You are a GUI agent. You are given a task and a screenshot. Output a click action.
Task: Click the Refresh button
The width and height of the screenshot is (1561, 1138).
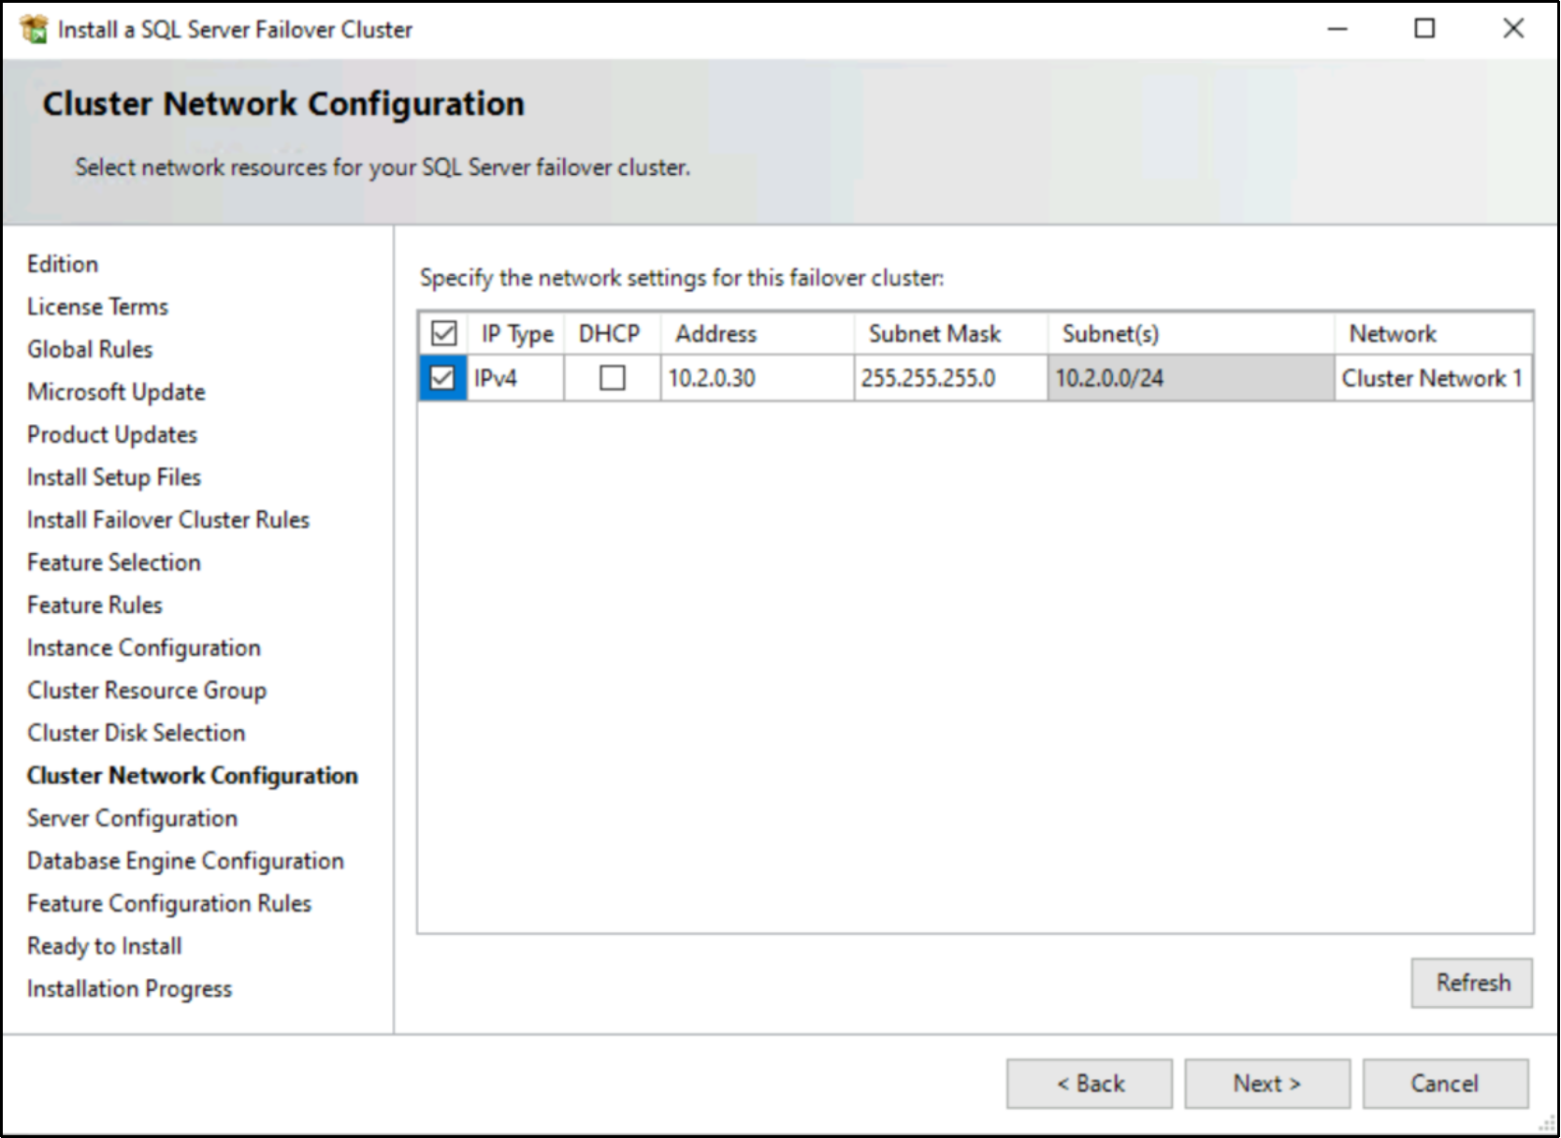pos(1472,983)
